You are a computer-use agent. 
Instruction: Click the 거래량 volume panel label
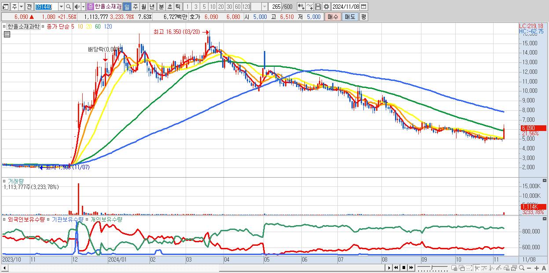(15, 181)
